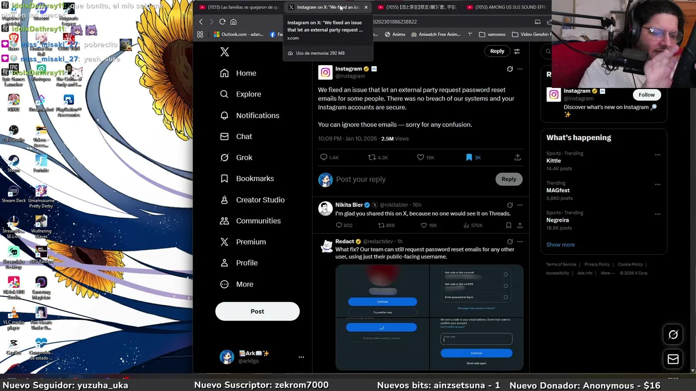Close the Instagram on X tab
The width and height of the screenshot is (696, 391).
click(x=366, y=7)
